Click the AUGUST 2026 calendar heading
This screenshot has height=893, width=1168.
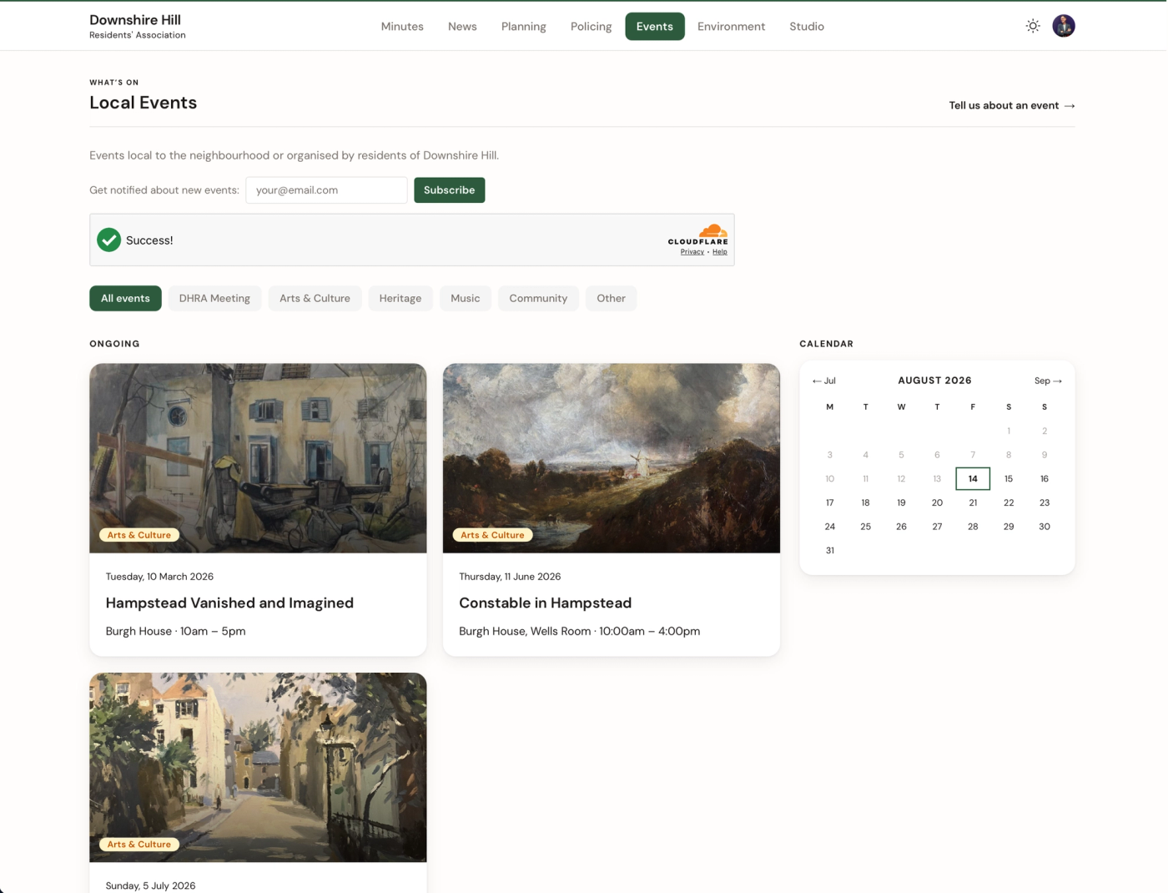[x=934, y=381]
